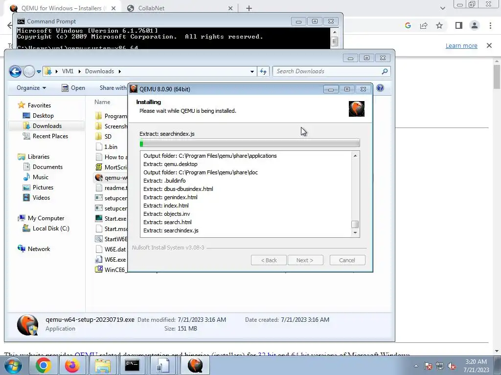Click the refresh button beside the address bar

(x=263, y=71)
